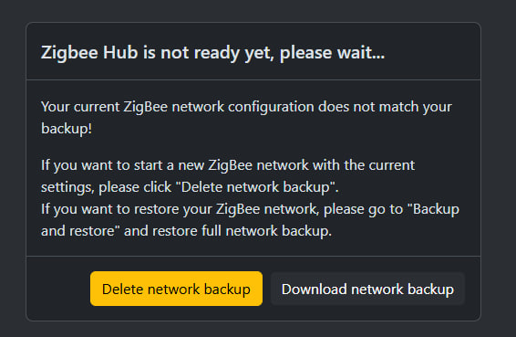Click the 'network configuration' words in first sentence
Screen dimensions: 516x337
(243, 107)
